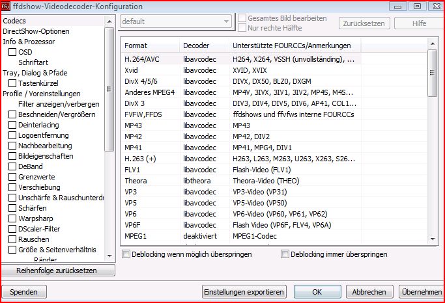
Task: Click the left tree scrollbar thumb
Action: [109, 89]
